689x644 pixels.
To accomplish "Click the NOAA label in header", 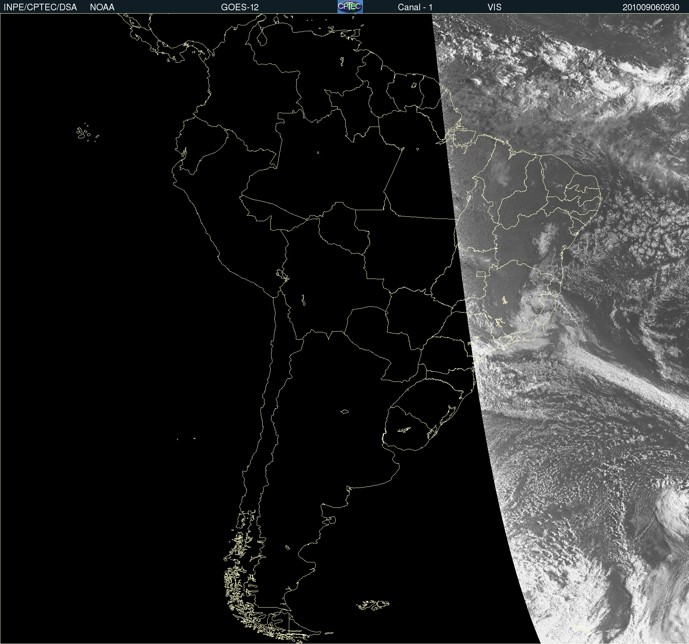I will [102, 7].
